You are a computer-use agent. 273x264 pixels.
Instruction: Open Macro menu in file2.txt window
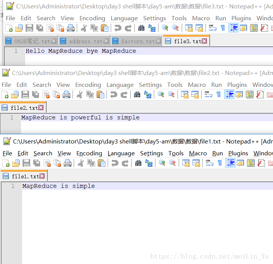pyautogui.click(x=197, y=85)
